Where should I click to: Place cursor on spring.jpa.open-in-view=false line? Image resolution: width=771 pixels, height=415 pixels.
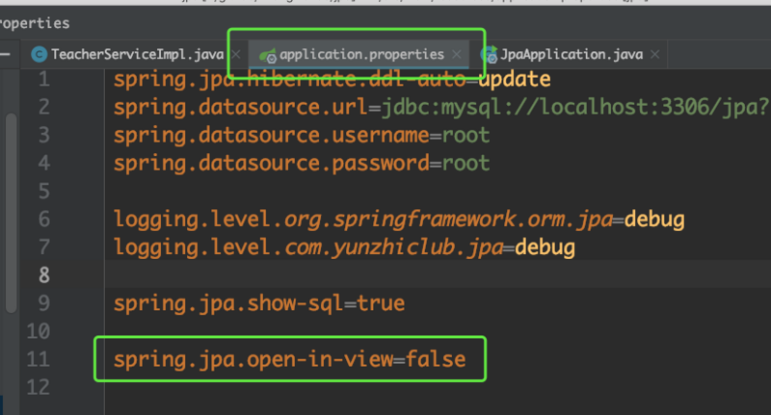[x=289, y=360]
